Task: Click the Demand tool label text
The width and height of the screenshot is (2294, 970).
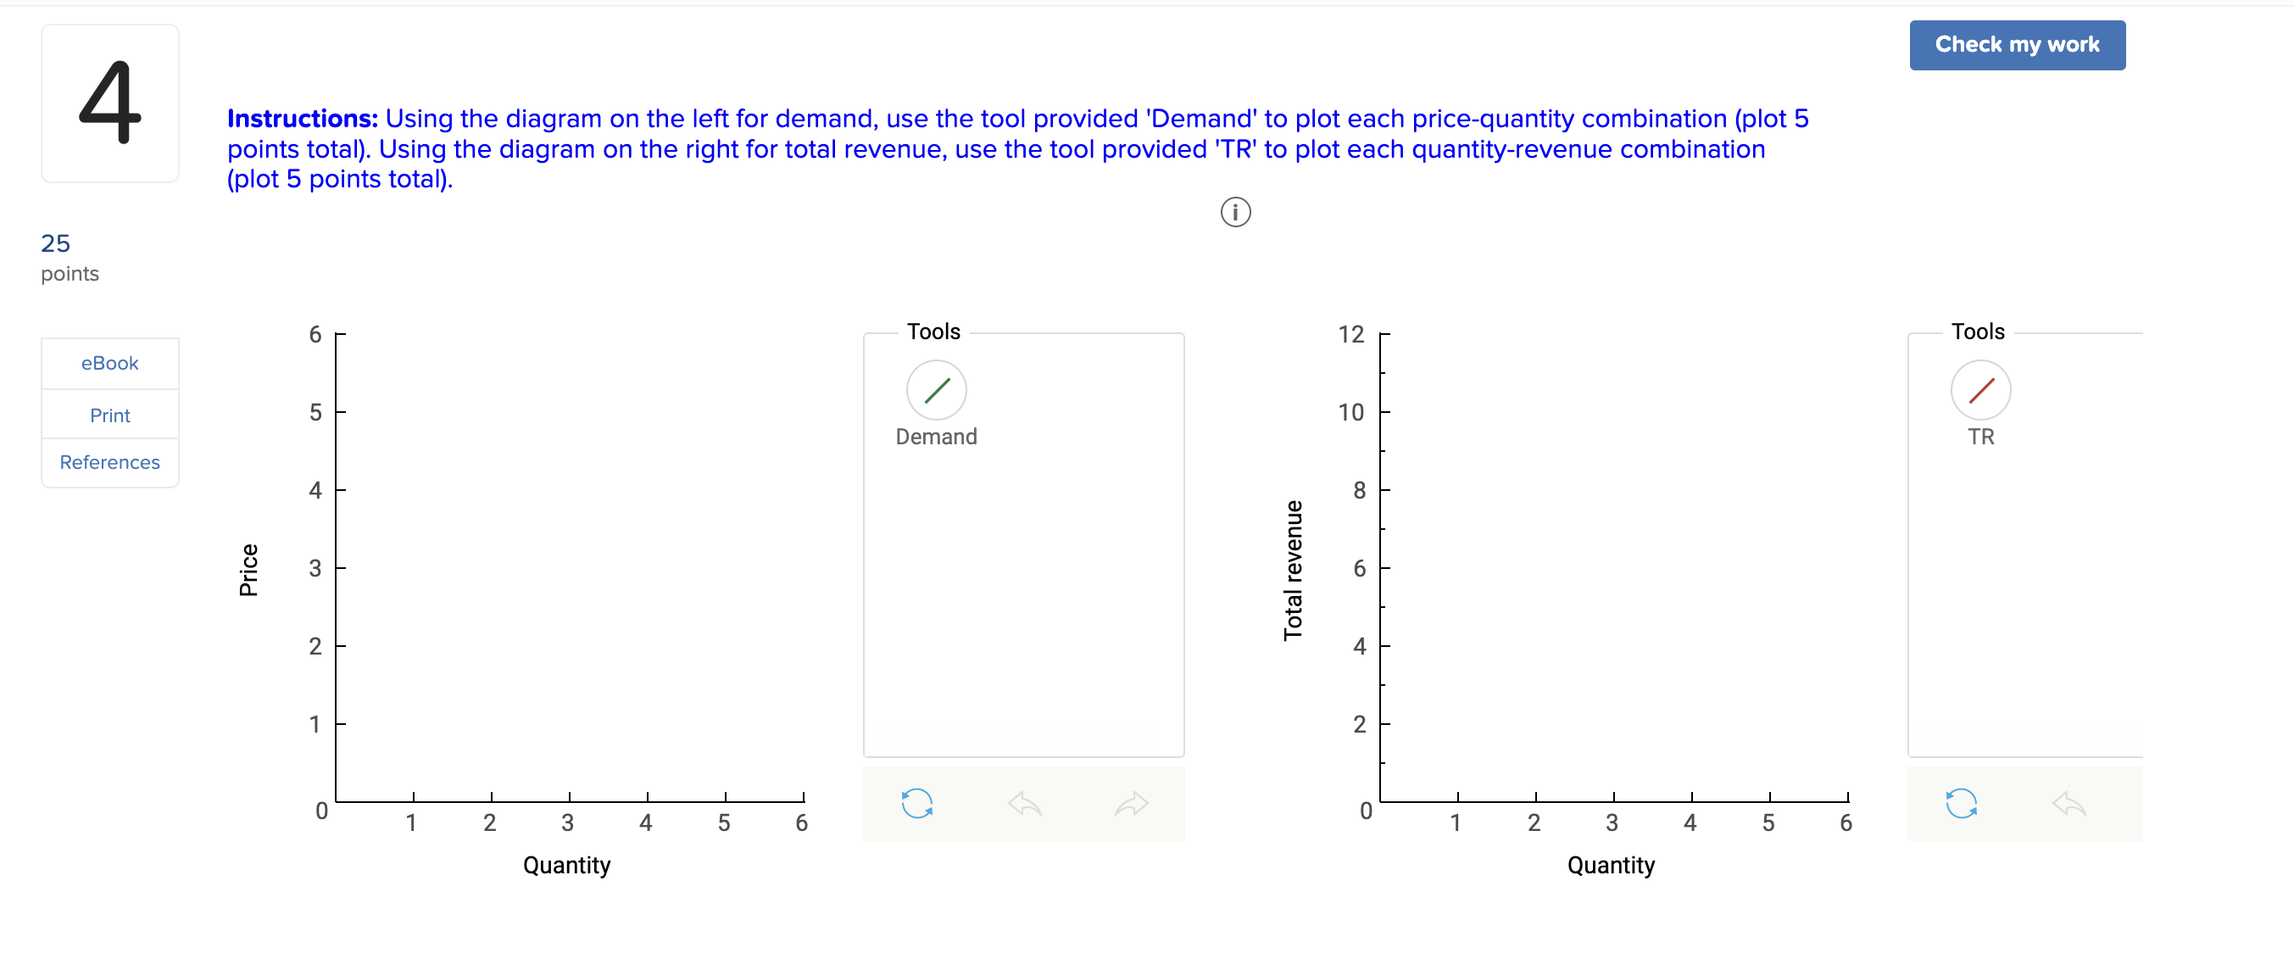Action: coord(936,437)
